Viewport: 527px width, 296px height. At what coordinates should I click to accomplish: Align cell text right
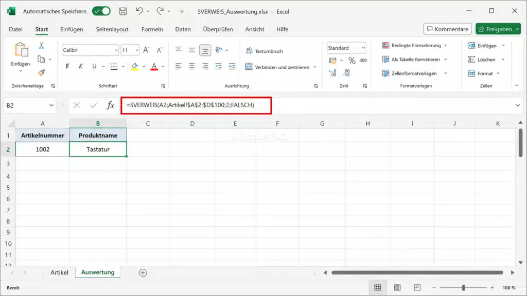(205, 66)
